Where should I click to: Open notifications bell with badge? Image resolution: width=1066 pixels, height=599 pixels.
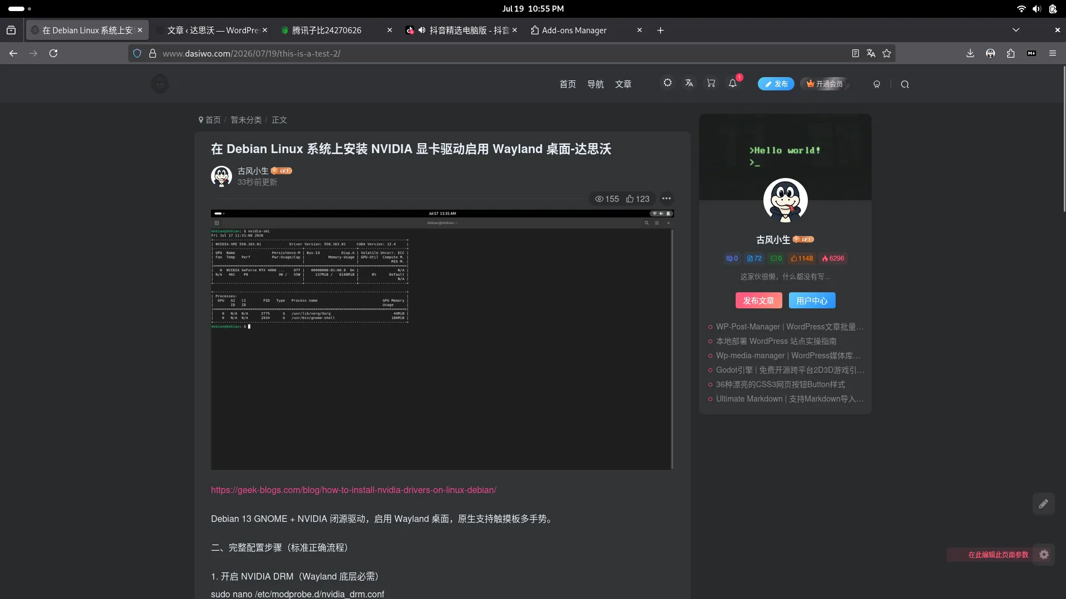[x=733, y=83]
